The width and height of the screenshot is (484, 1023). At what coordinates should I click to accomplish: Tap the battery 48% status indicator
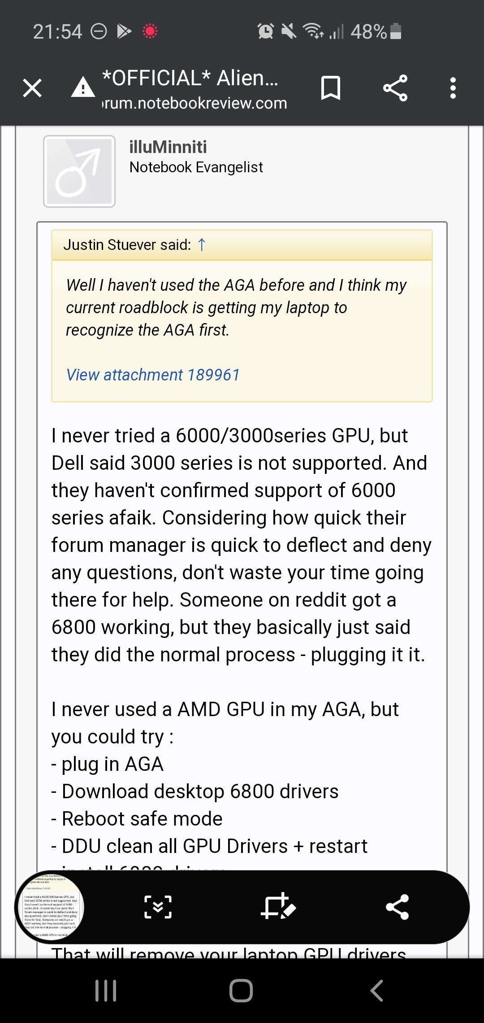point(376,31)
